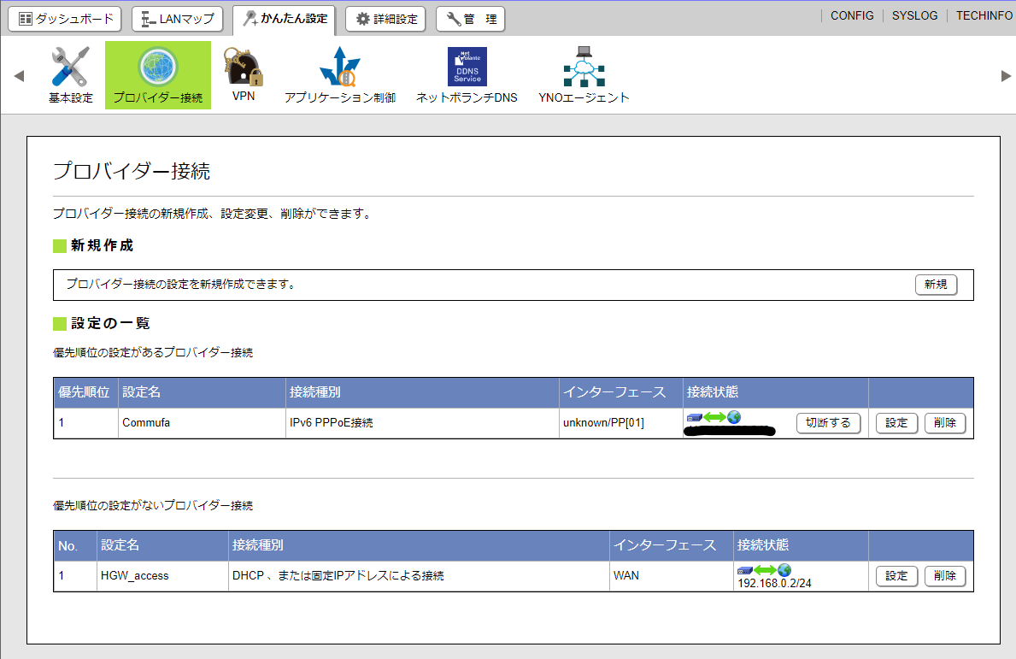This screenshot has height=659, width=1016.
Task: Open アプリケーション制御 arrows icon
Action: point(340,75)
